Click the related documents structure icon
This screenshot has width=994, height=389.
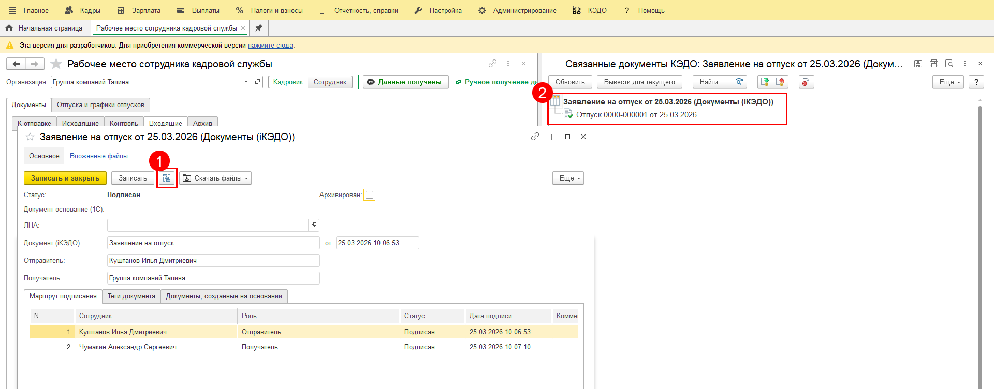pyautogui.click(x=167, y=178)
